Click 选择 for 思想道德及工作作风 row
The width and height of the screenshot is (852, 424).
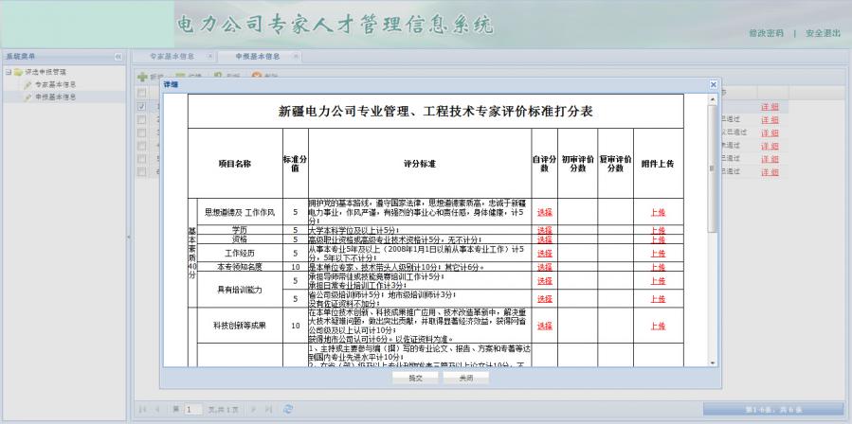click(x=544, y=212)
